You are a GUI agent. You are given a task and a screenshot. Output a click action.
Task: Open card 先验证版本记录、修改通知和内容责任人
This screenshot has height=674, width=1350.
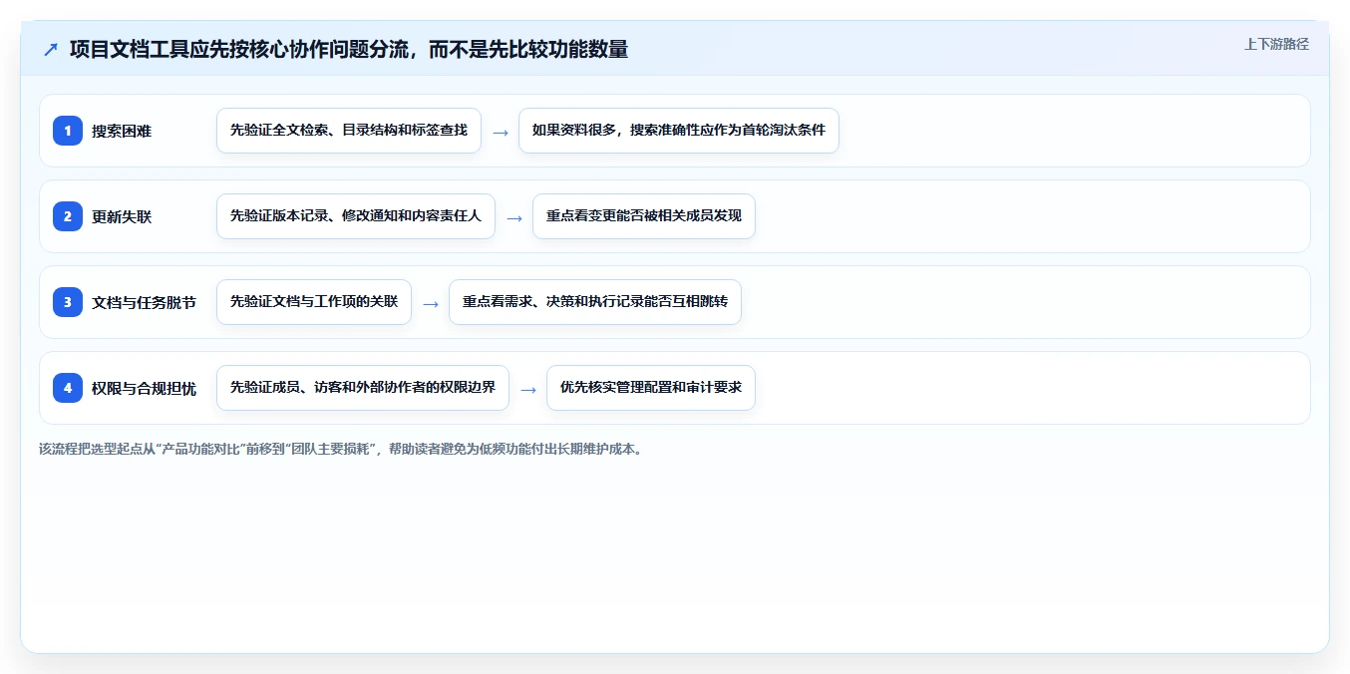click(356, 216)
